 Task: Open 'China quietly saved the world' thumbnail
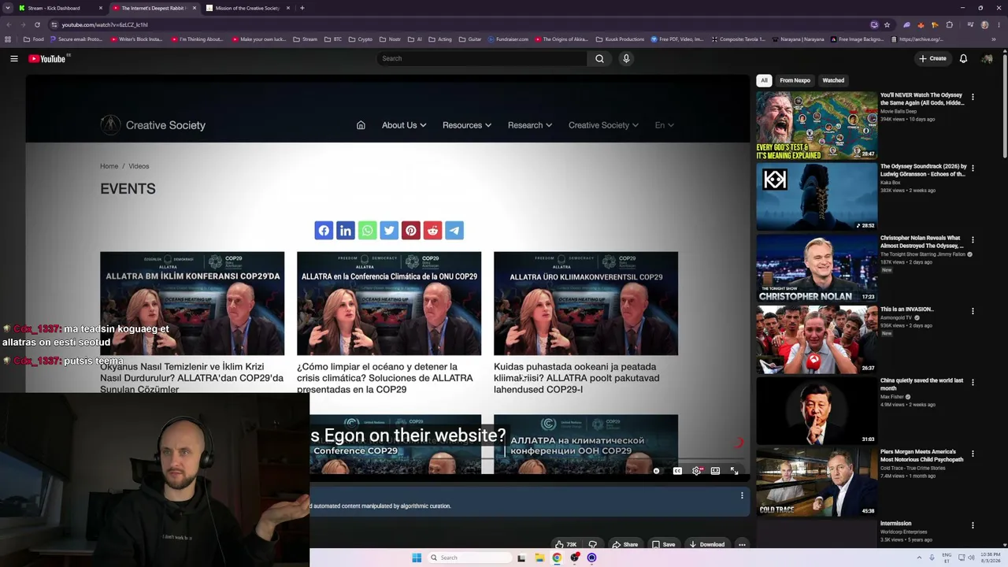click(817, 411)
